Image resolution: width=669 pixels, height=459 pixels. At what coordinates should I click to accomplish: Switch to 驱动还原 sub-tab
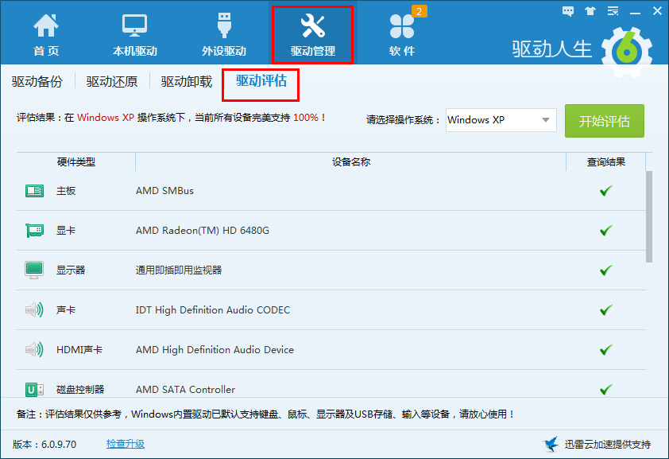coord(112,81)
